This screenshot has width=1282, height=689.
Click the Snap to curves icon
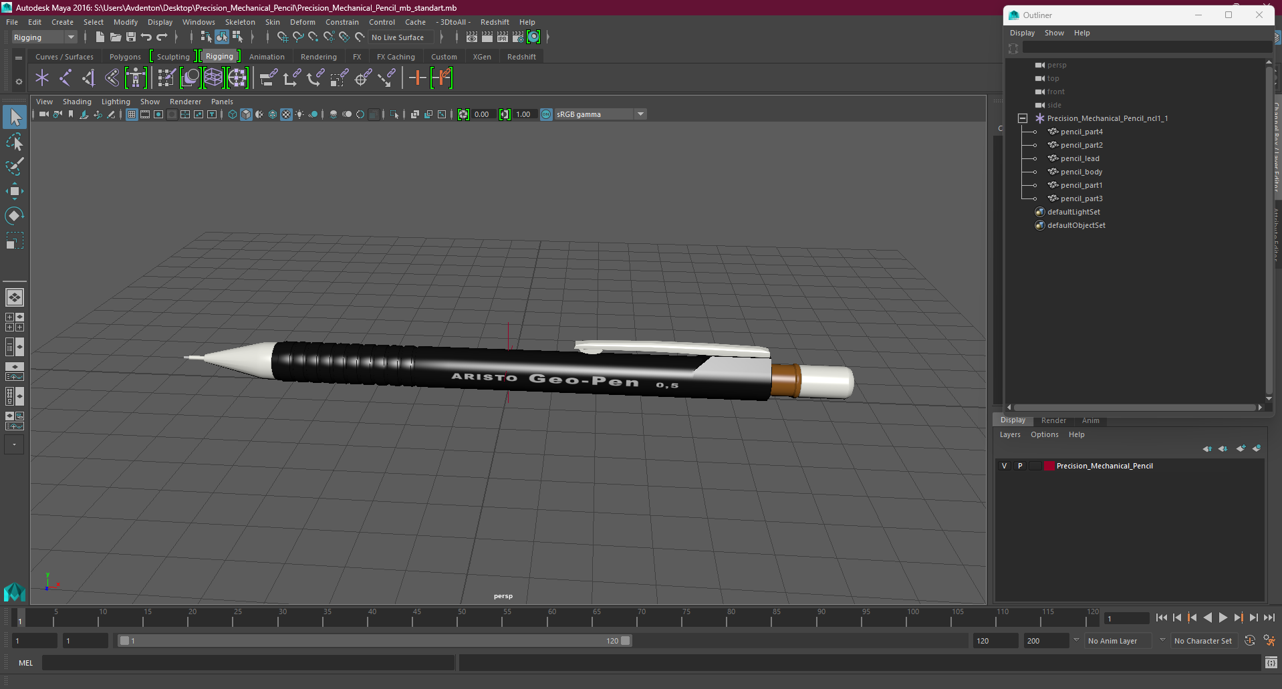click(297, 37)
